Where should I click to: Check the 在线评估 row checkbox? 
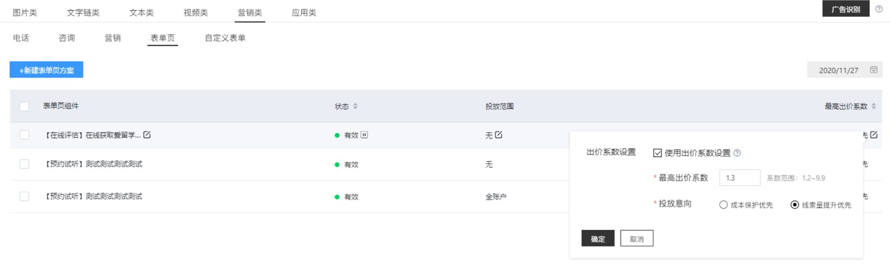pyautogui.click(x=24, y=135)
